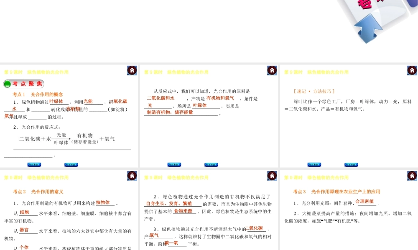
Task: Click right blue navigation button on 从反应式中 slide
Action: point(211,165)
